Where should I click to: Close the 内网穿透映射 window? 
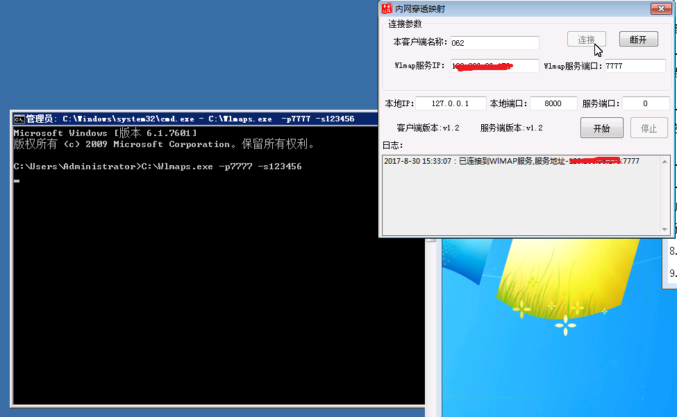click(x=661, y=8)
